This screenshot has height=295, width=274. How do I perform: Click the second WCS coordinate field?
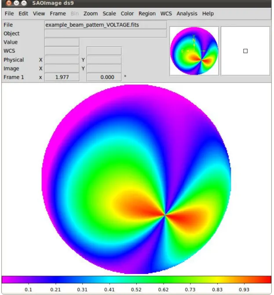click(x=104, y=51)
